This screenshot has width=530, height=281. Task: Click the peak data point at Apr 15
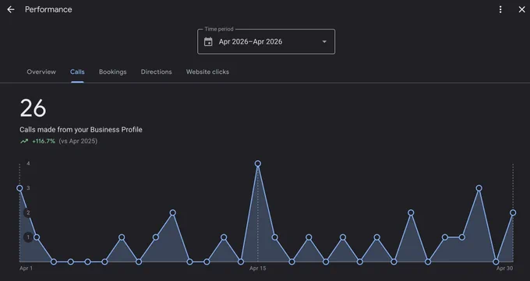tap(257, 163)
